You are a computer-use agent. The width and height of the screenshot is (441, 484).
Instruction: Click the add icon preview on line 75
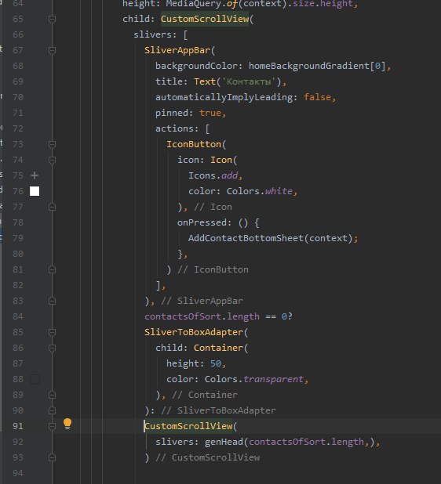35,175
